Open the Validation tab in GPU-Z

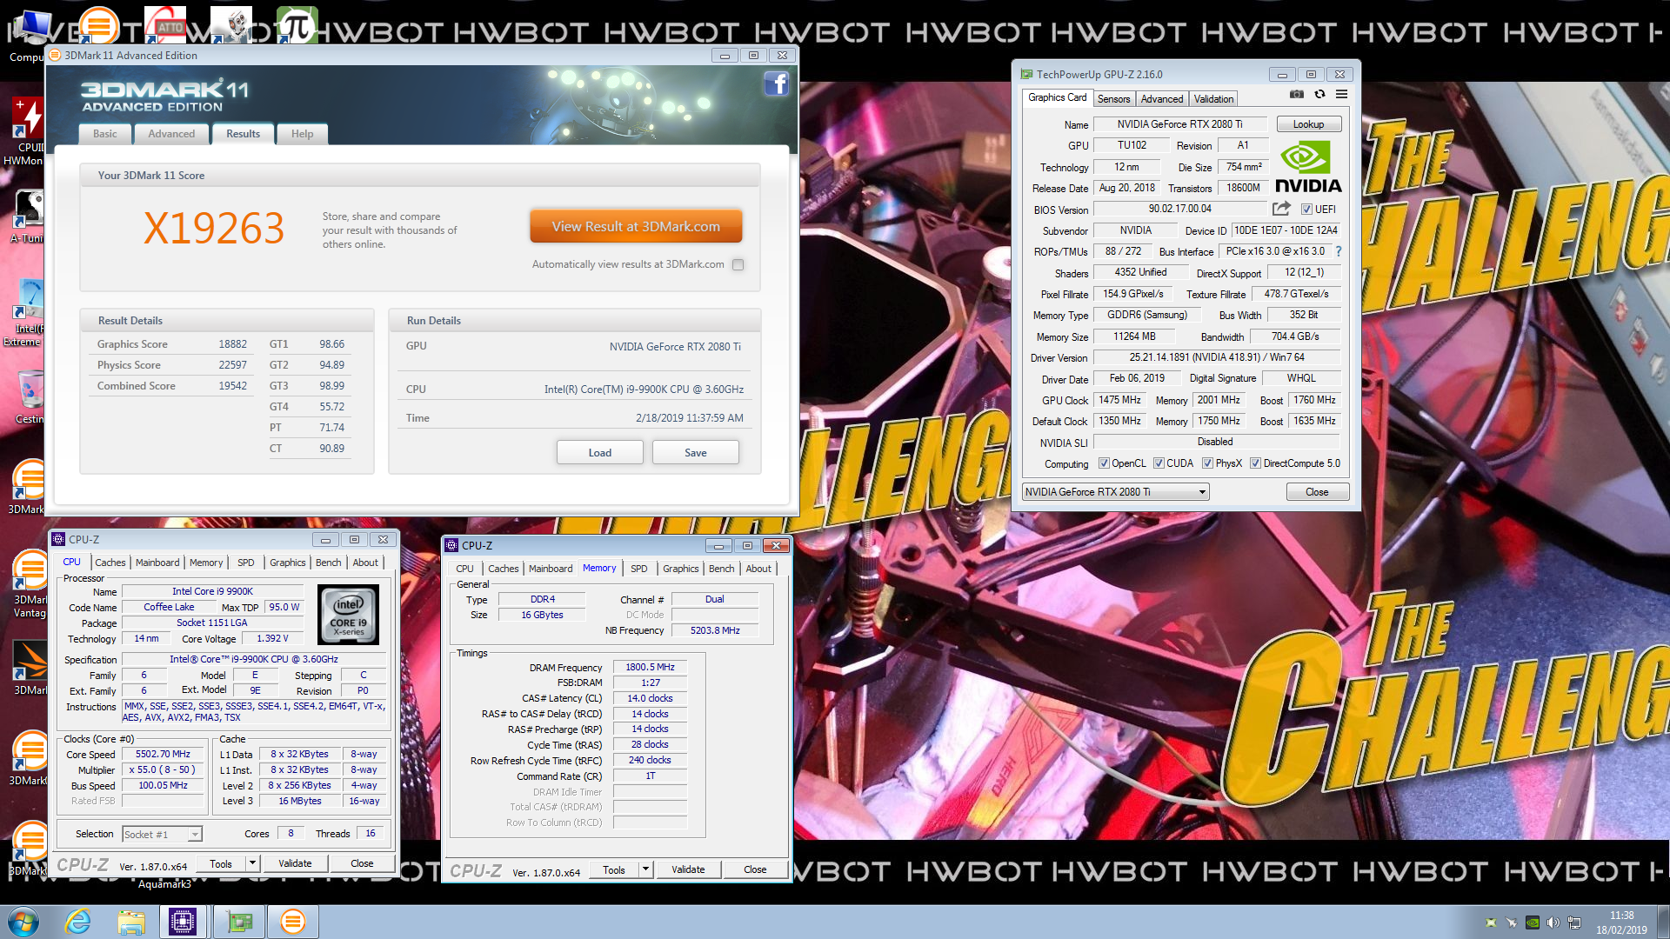coord(1213,99)
